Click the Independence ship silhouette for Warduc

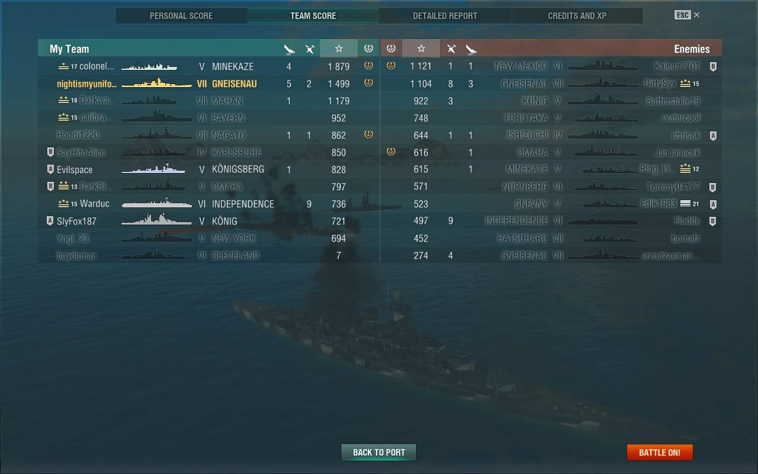157,204
